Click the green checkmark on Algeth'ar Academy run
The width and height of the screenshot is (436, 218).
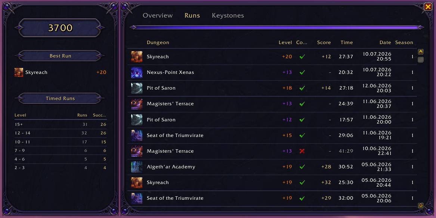302,167
